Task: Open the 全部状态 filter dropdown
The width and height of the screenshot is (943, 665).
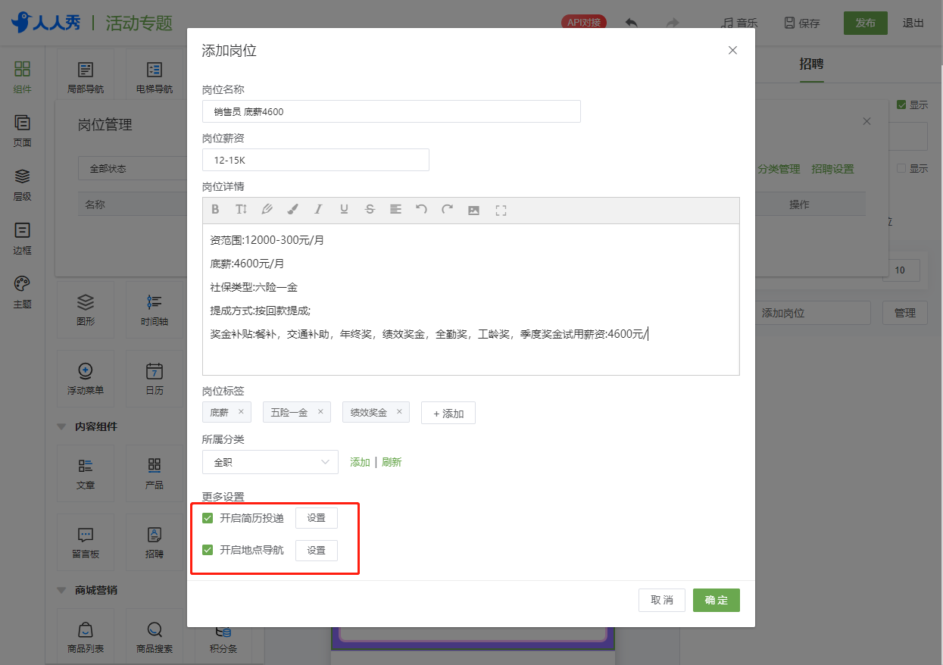Action: coord(133,168)
